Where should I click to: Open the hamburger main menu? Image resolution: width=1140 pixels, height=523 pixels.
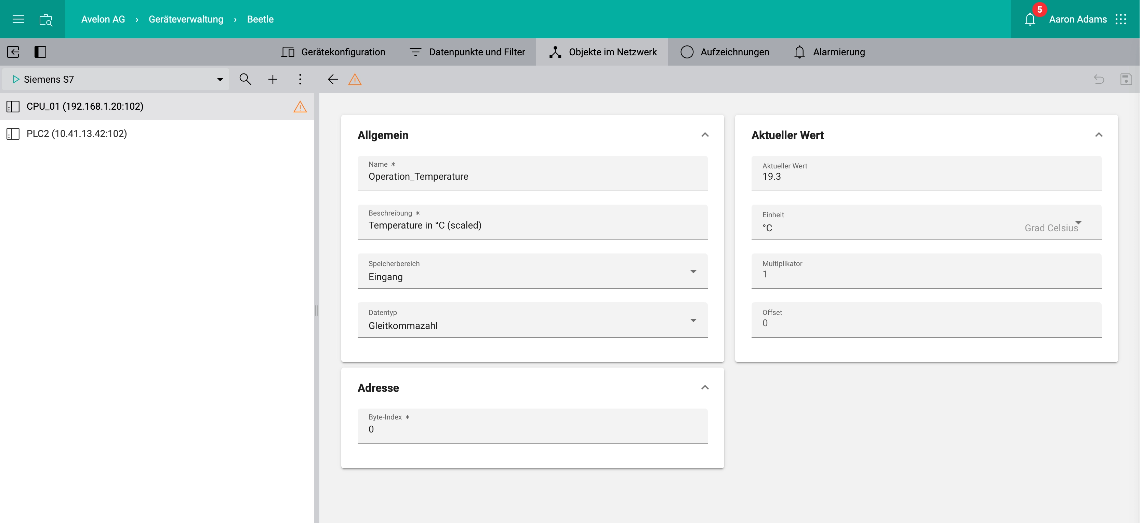click(x=18, y=19)
